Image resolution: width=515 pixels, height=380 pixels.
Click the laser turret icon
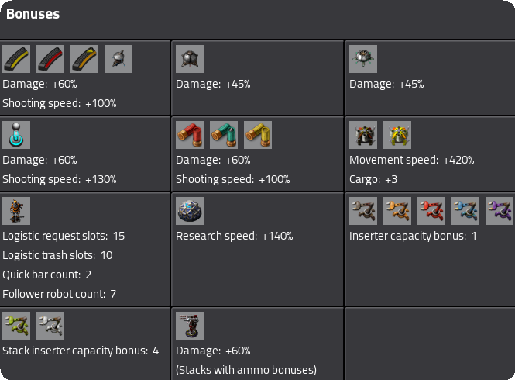[x=16, y=135]
